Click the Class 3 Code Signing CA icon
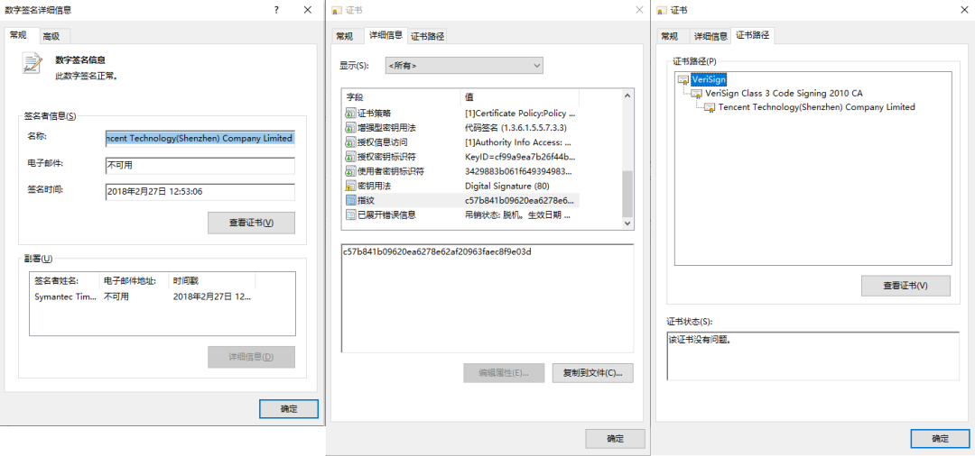This screenshot has width=975, height=456. (697, 93)
